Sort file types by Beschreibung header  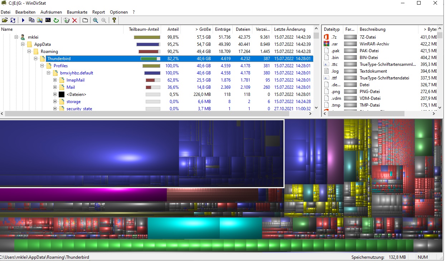pos(388,29)
